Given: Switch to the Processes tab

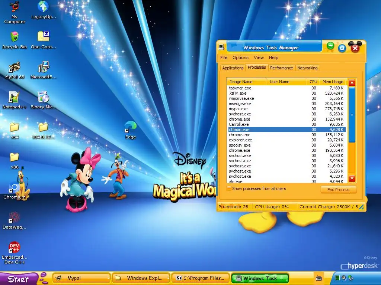Looking at the screenshot, I should pos(257,68).
